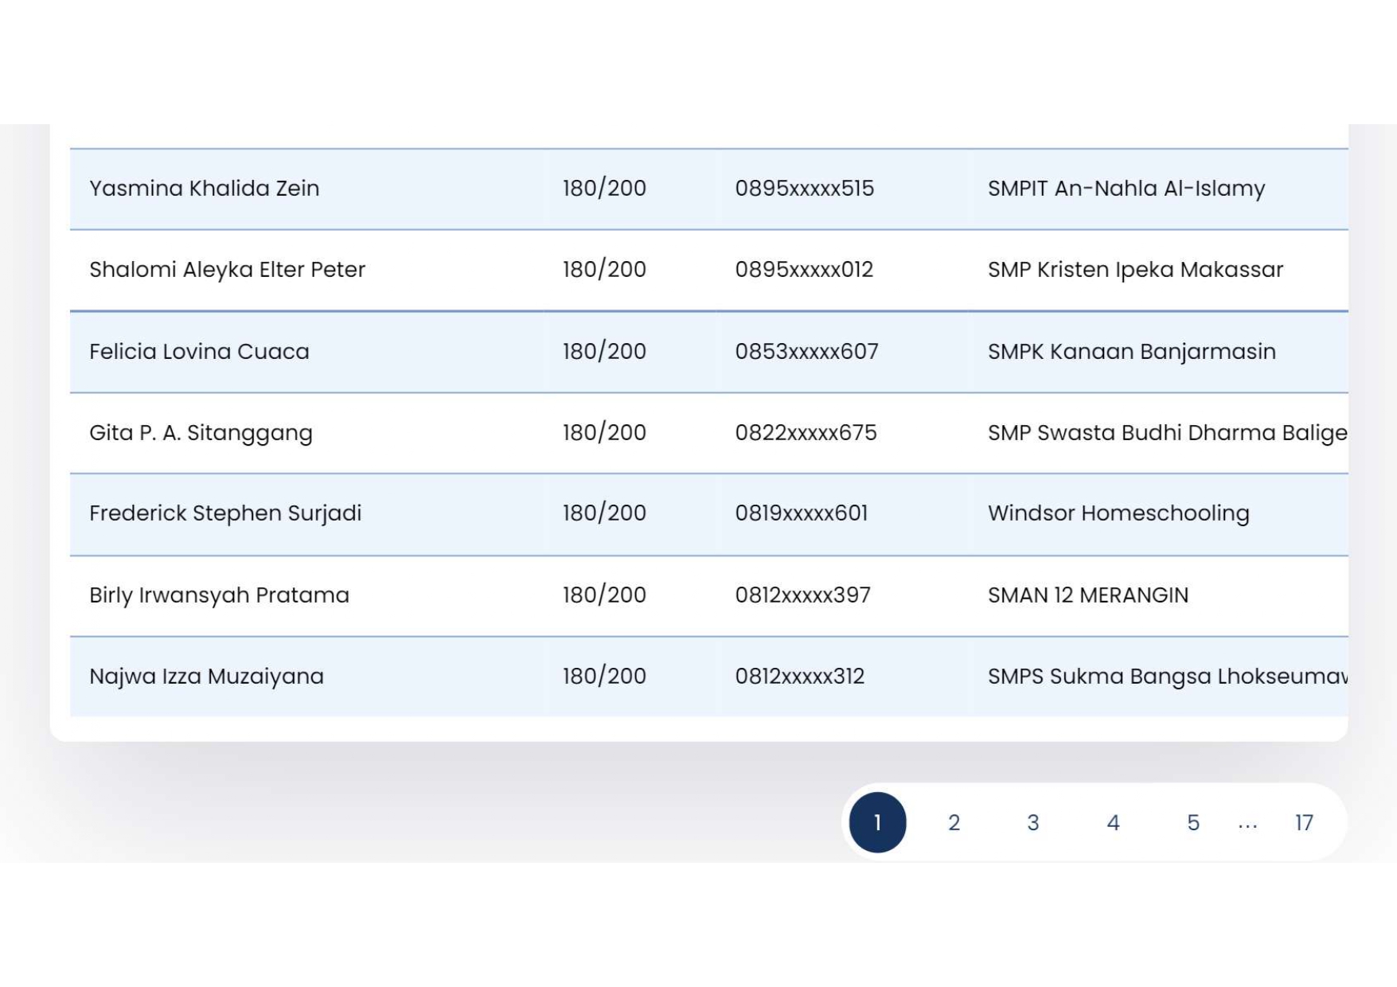Image resolution: width=1397 pixels, height=987 pixels.
Task: Select score 180/200 in Gita row
Action: pyautogui.click(x=604, y=433)
